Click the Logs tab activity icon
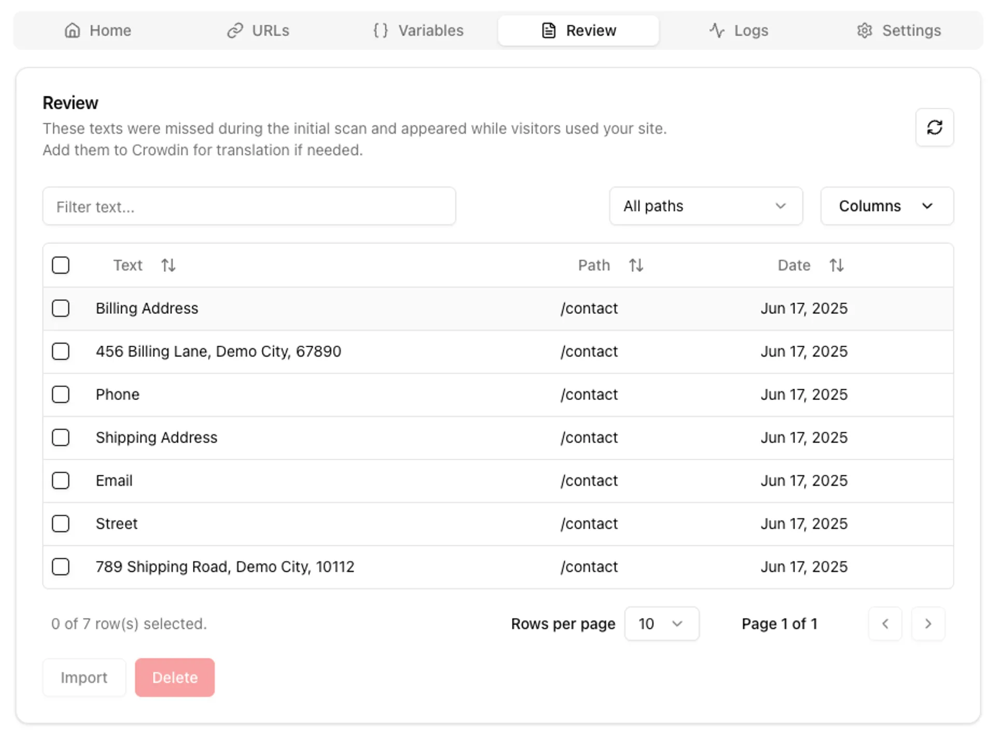 [x=717, y=31]
